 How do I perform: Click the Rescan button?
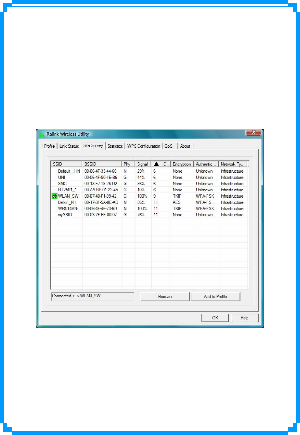165,297
